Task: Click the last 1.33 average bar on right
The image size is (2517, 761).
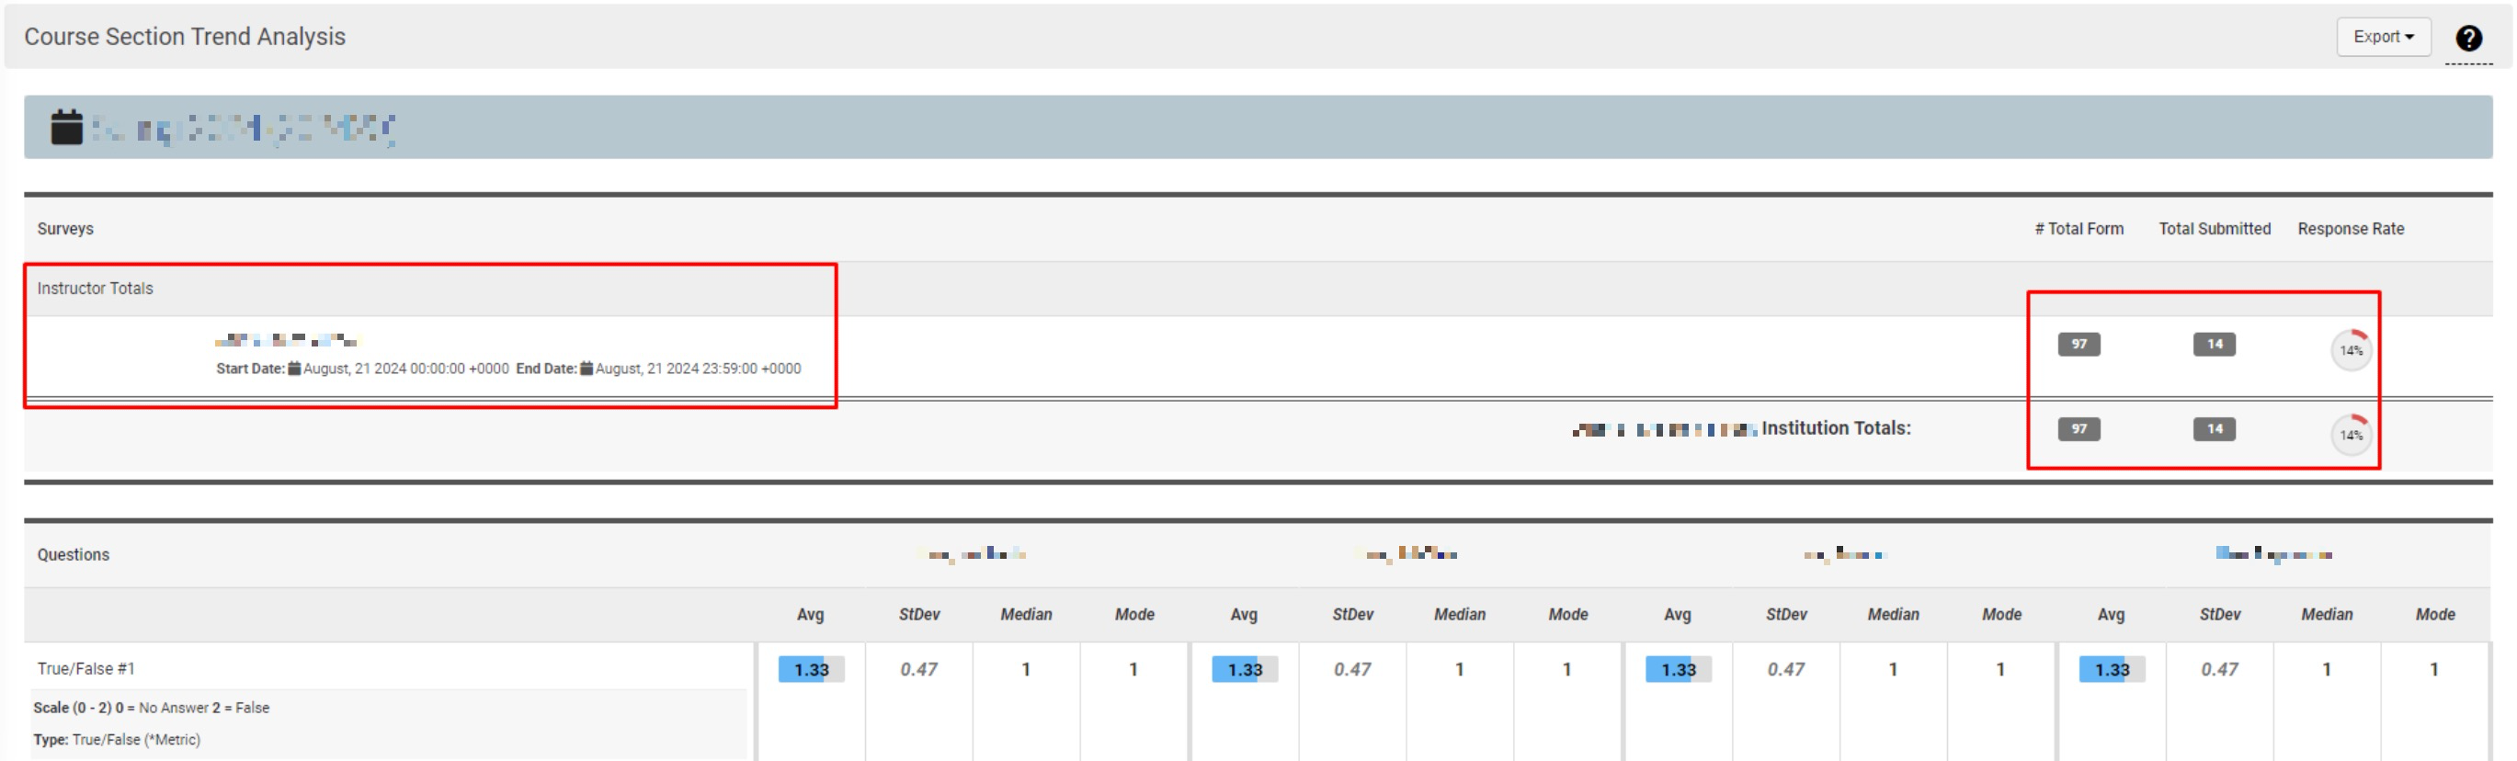Action: [x=2111, y=669]
